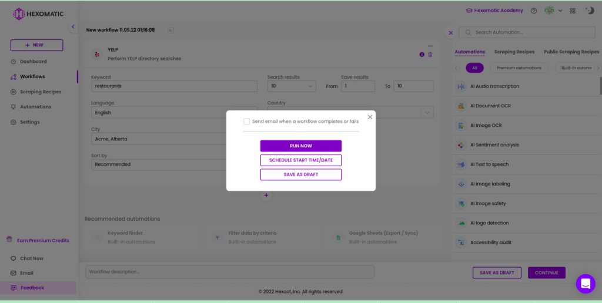Select Built-in automations filter chip
Image resolution: width=602 pixels, height=303 pixels.
[575, 68]
